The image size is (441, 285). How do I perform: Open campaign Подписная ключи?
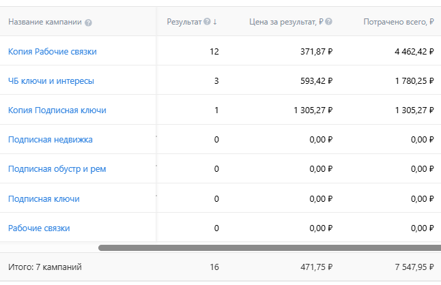44,199
